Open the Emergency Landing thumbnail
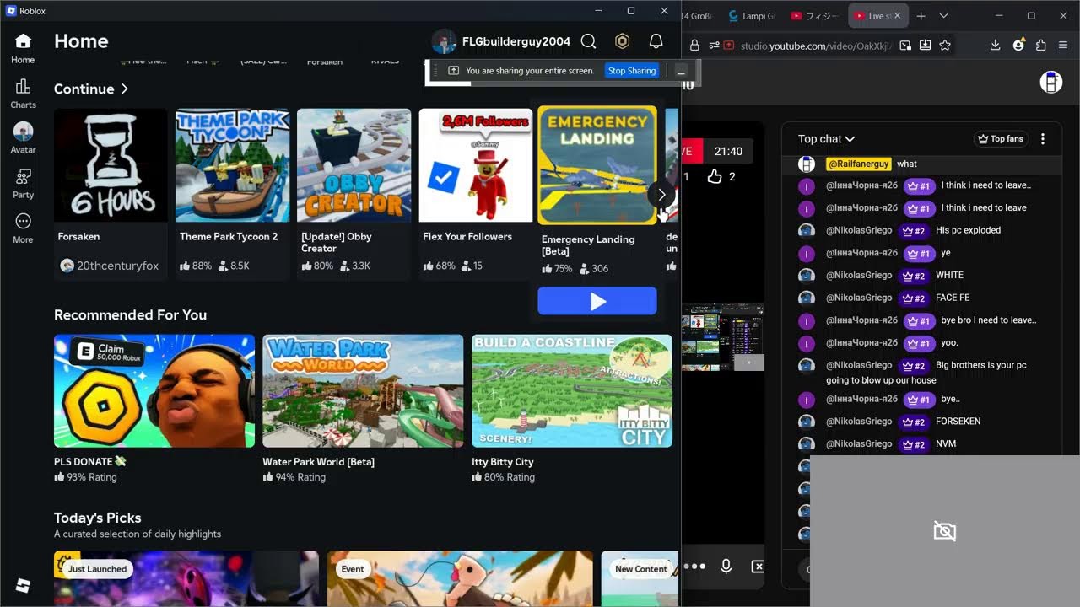Viewport: 1080px width, 607px height. point(597,165)
